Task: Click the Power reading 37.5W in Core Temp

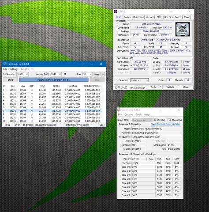Action: click(x=139, y=159)
